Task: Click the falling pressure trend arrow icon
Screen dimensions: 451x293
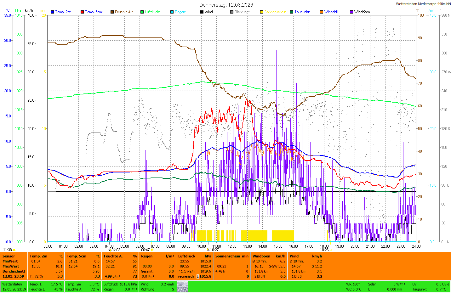Action: point(197,276)
